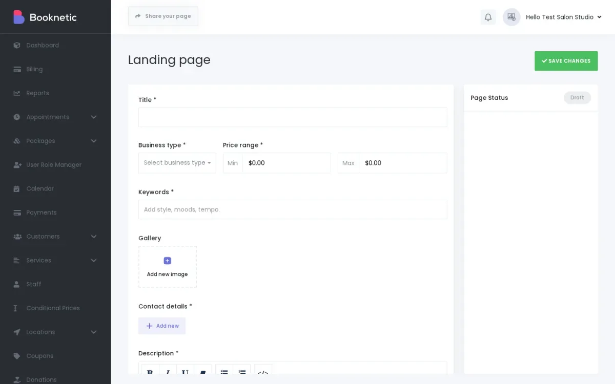
Task: Click the plus icon in Add new image
Action: 167,261
